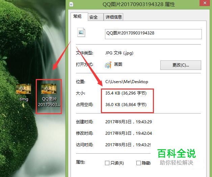The width and height of the screenshot is (212, 177).
Task: Click the 打开方式 label
Action: click(84, 65)
